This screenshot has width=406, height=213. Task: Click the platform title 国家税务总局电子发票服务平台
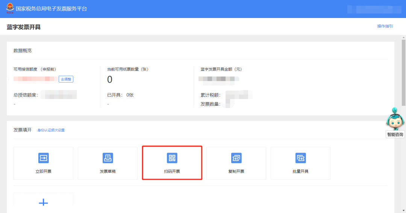pyautogui.click(x=52, y=9)
